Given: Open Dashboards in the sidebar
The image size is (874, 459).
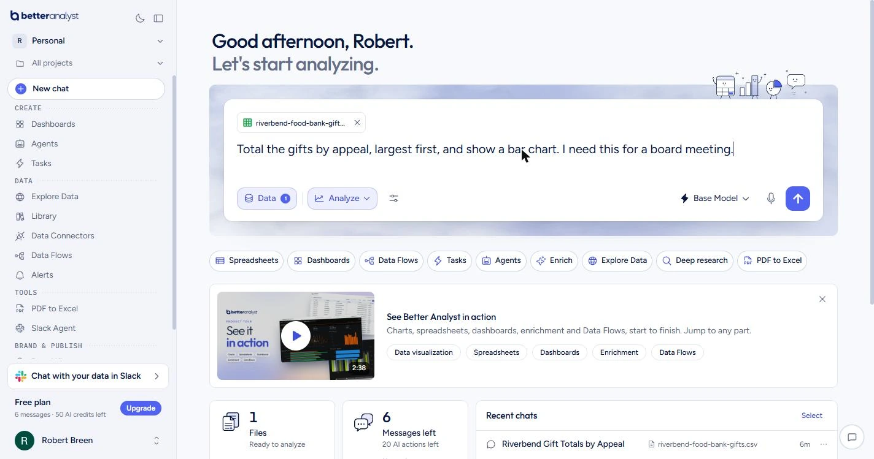Looking at the screenshot, I should [x=53, y=124].
